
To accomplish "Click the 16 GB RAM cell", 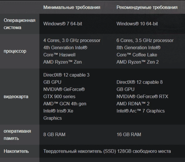I will click(129, 135).
